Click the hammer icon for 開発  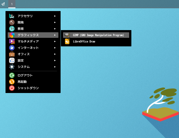coord(12,22)
